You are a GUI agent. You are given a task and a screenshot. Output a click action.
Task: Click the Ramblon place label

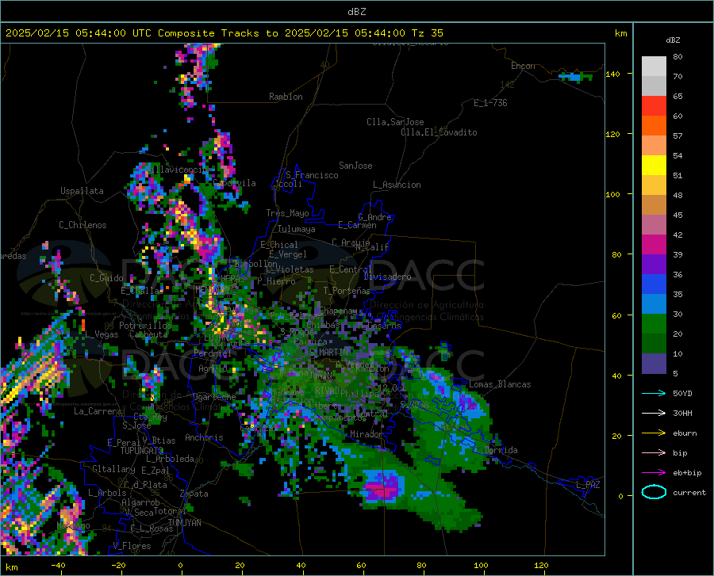286,97
